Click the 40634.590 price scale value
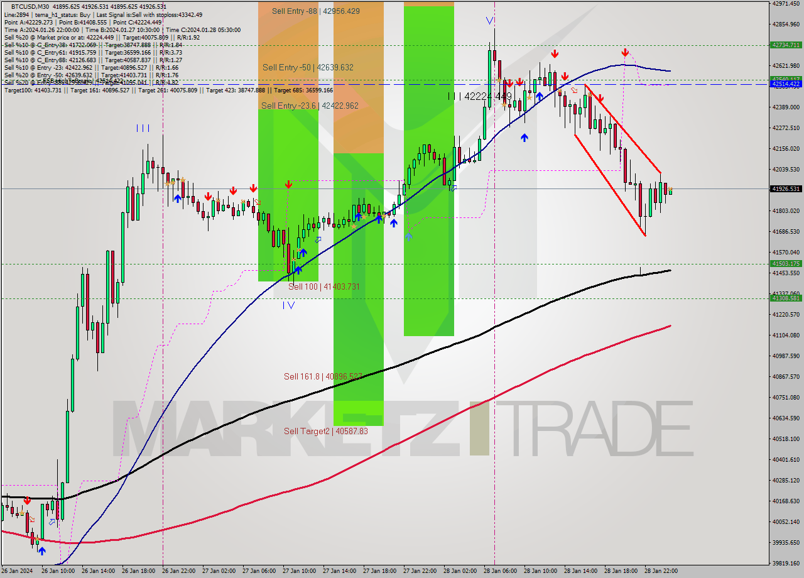Image resolution: width=804 pixels, height=578 pixels. click(x=786, y=418)
